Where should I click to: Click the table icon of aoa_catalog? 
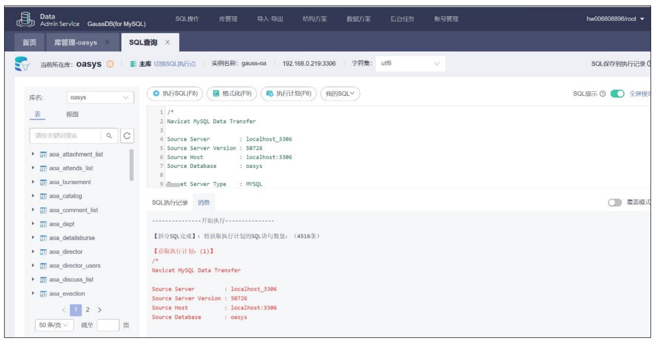pyautogui.click(x=44, y=196)
